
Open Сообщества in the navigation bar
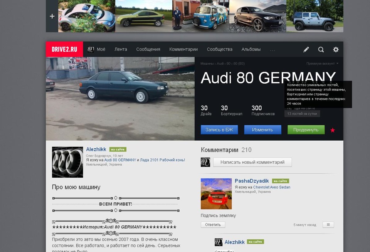pyautogui.click(x=219, y=49)
